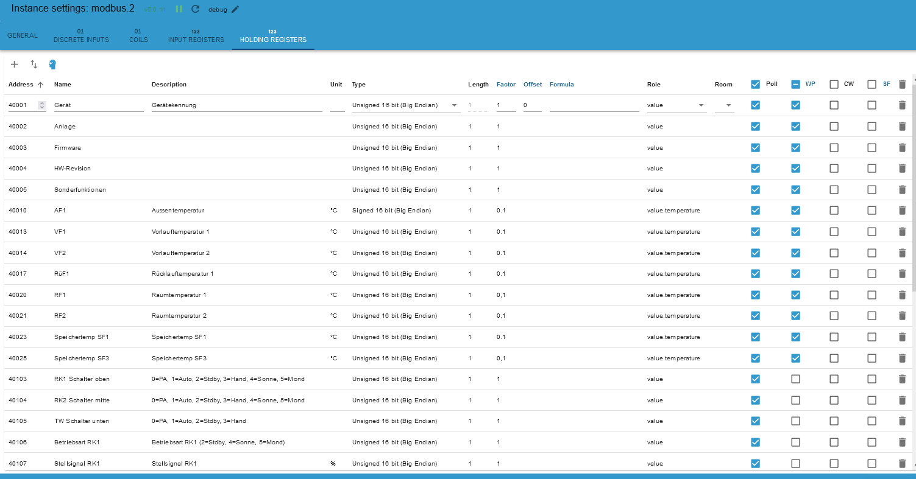Image resolution: width=916 pixels, height=479 pixels.
Task: Open the General tab
Action: (23, 35)
